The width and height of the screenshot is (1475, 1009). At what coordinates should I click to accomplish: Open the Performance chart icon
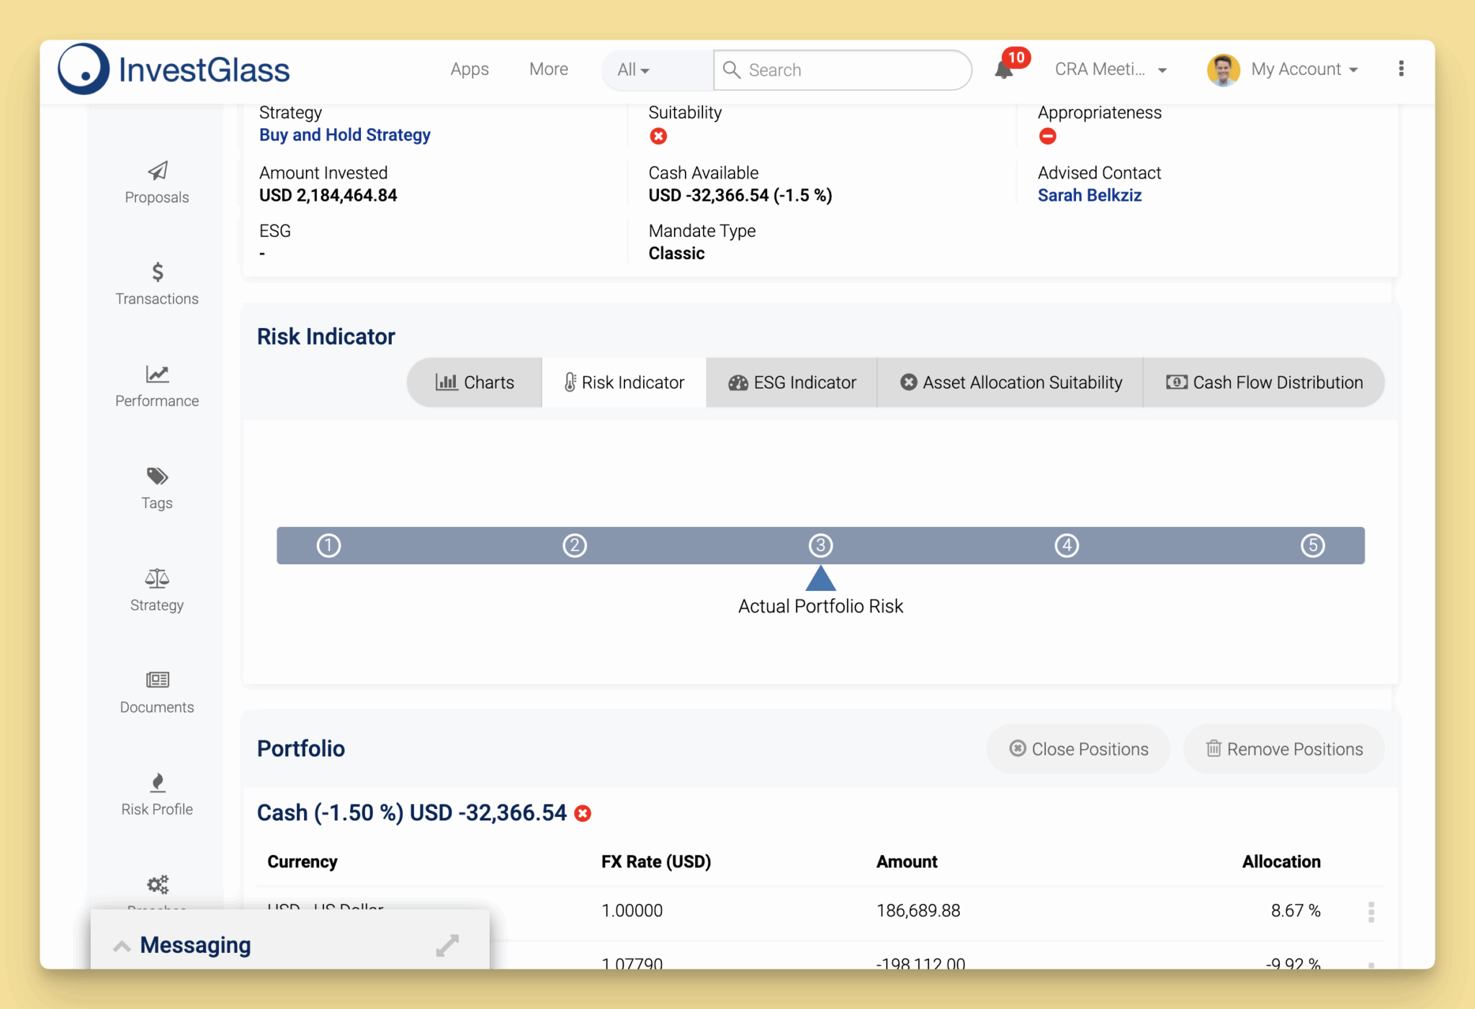(157, 375)
